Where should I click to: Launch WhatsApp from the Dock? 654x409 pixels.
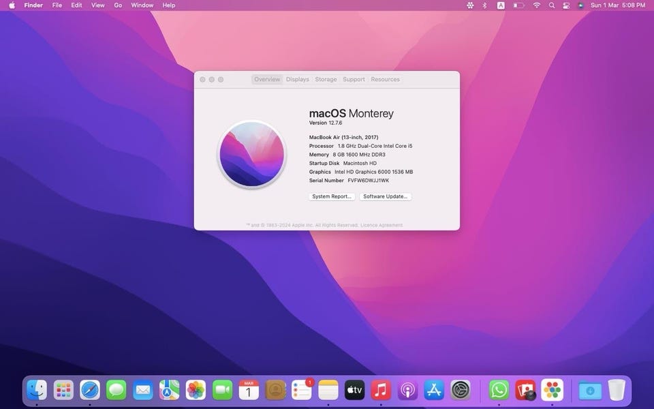(499, 390)
